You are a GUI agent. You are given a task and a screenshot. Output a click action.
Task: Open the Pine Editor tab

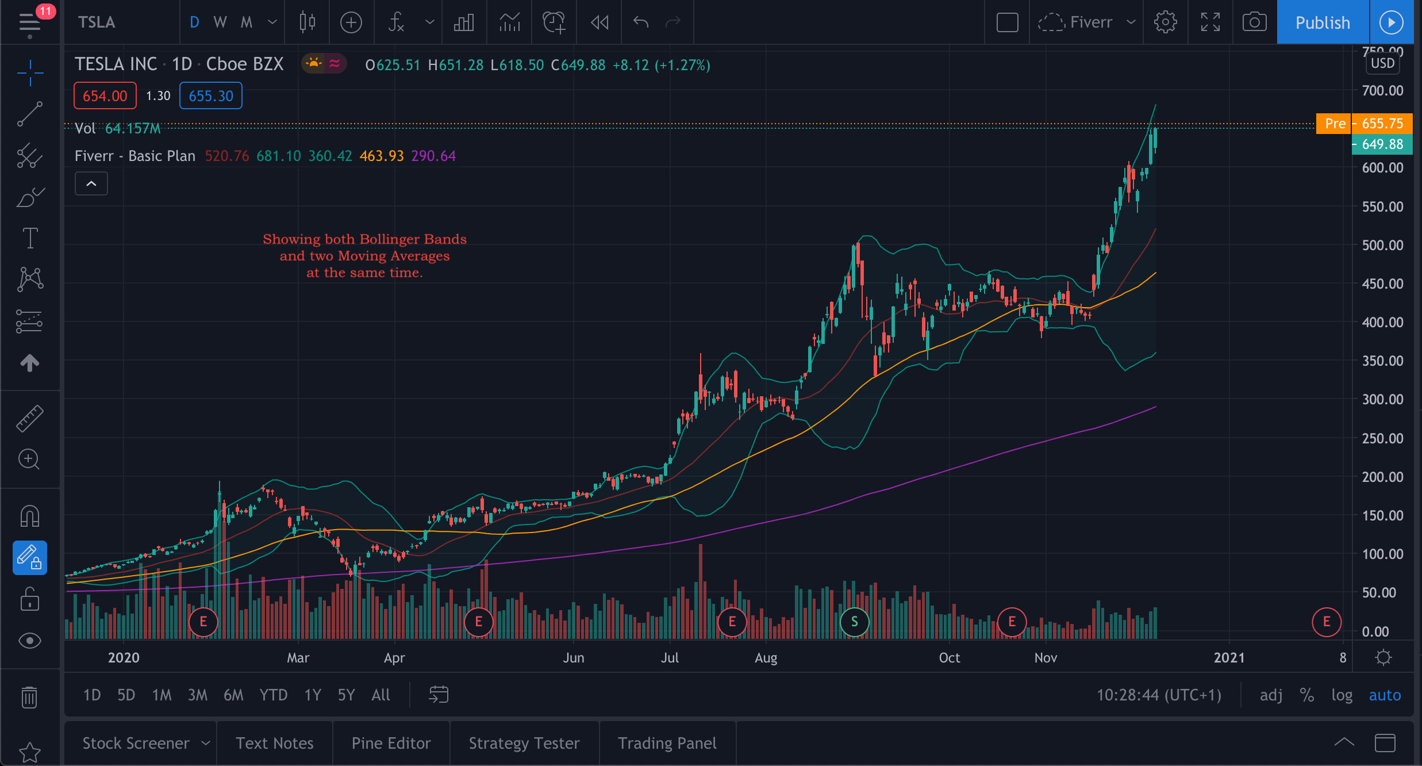click(x=391, y=743)
